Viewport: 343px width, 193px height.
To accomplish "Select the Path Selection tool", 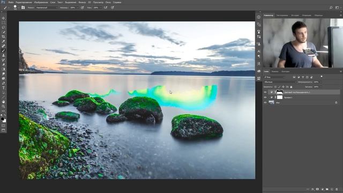I will [x=3, y=92].
